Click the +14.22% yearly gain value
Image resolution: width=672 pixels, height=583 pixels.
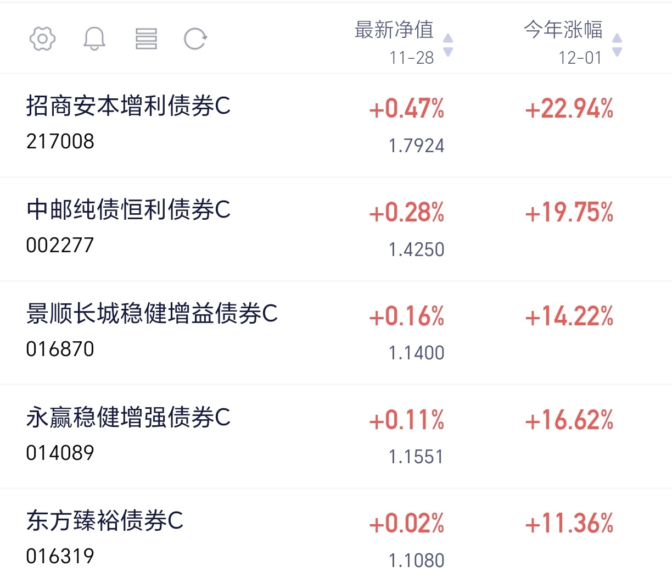[x=569, y=316]
